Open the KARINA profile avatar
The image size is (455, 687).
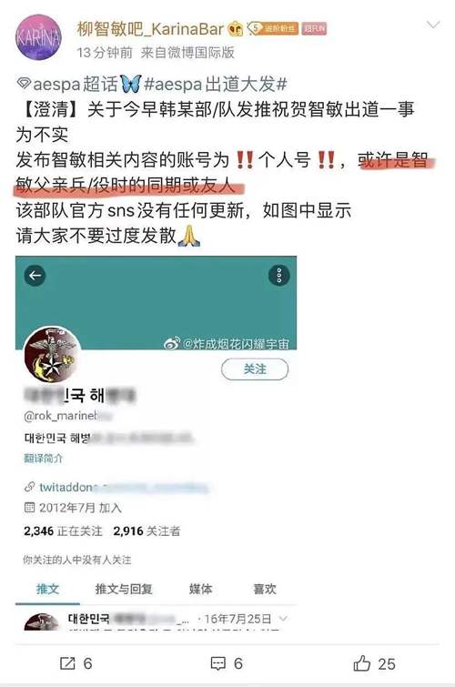point(38,37)
